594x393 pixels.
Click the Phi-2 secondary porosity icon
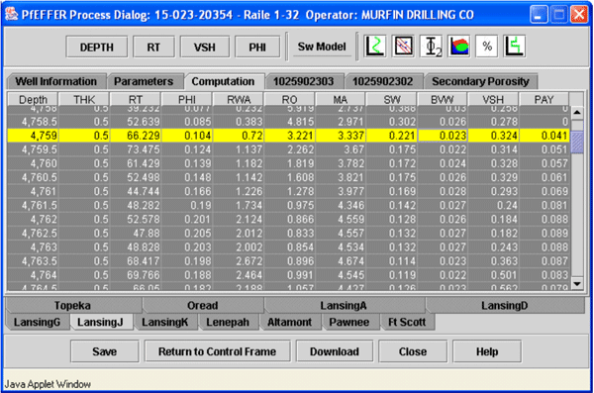pyautogui.click(x=431, y=47)
